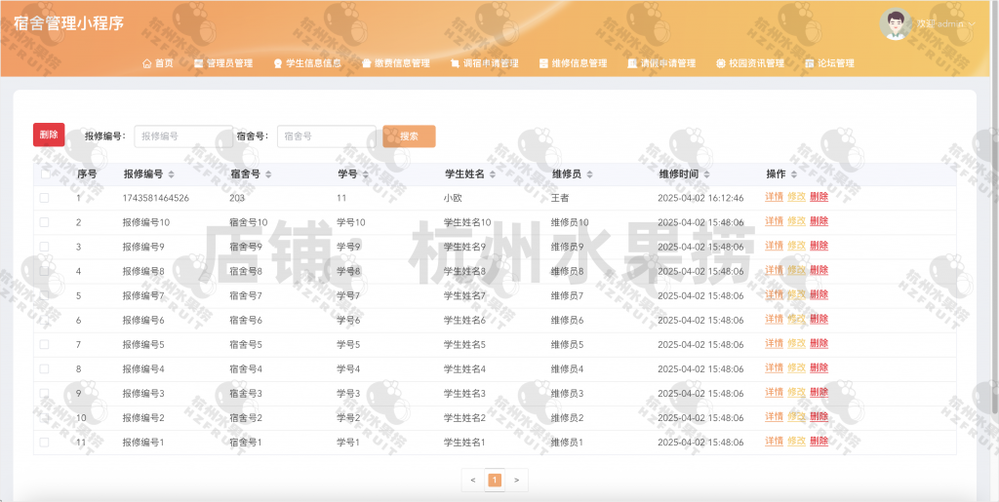
Task: Click the icon beside 管理员管理
Action: (x=198, y=63)
